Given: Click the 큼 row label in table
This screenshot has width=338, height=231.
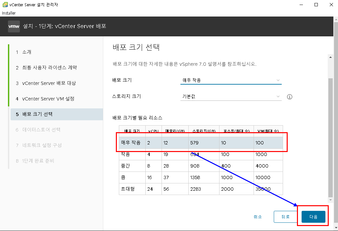Looking at the screenshot, I should point(123,177).
